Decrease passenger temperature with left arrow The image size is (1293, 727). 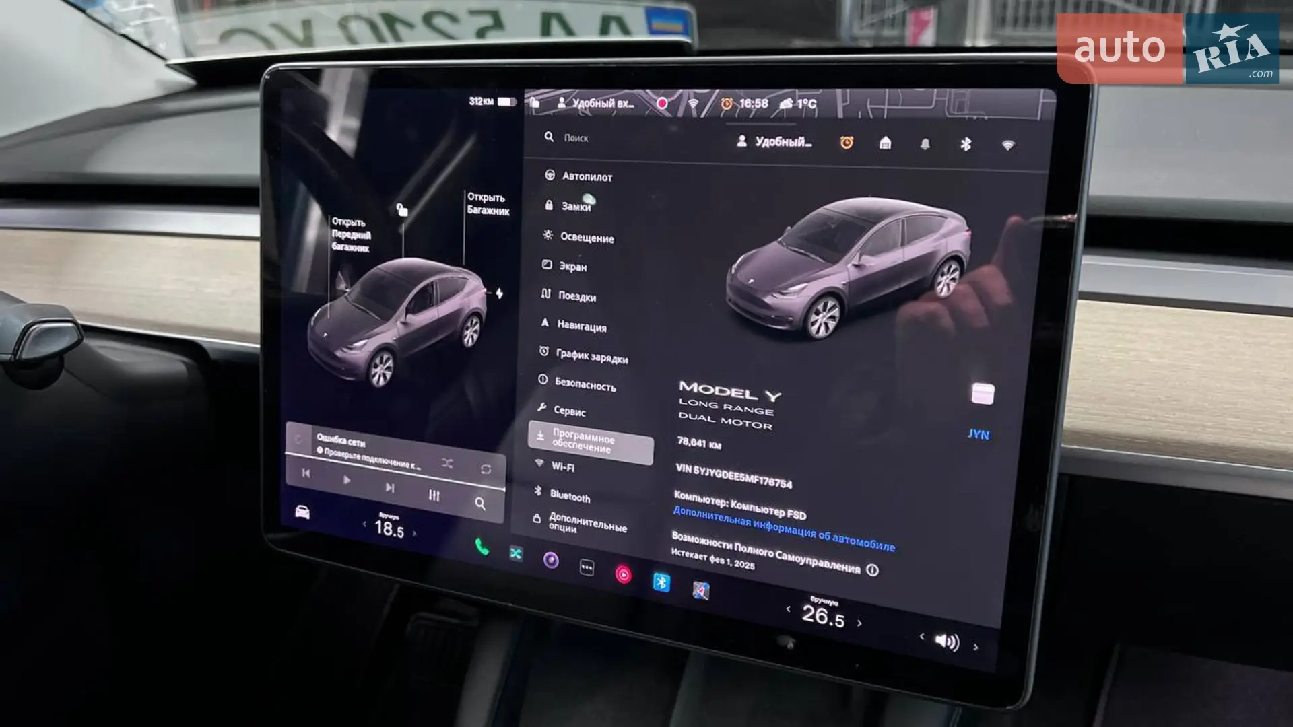tap(789, 609)
